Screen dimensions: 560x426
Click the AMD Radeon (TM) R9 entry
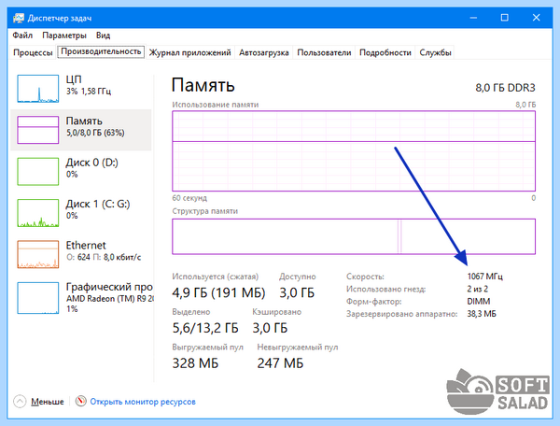110,299
